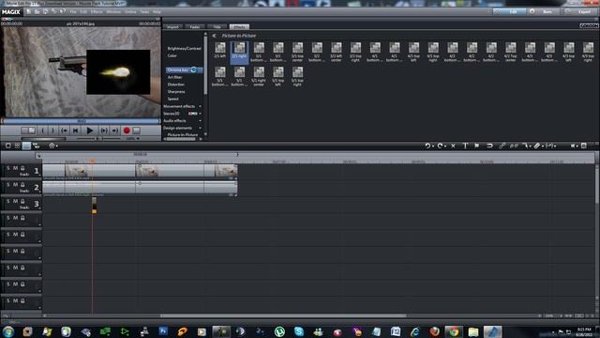Solo track 1 with the S button
The height and width of the screenshot is (338, 600).
coord(8,168)
